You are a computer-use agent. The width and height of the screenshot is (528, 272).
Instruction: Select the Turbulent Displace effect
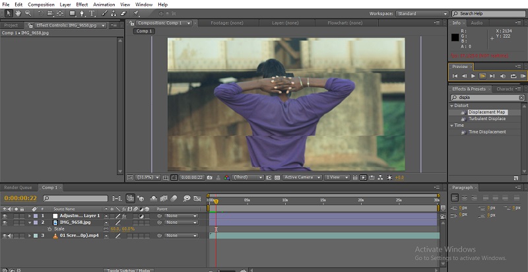(x=487, y=119)
